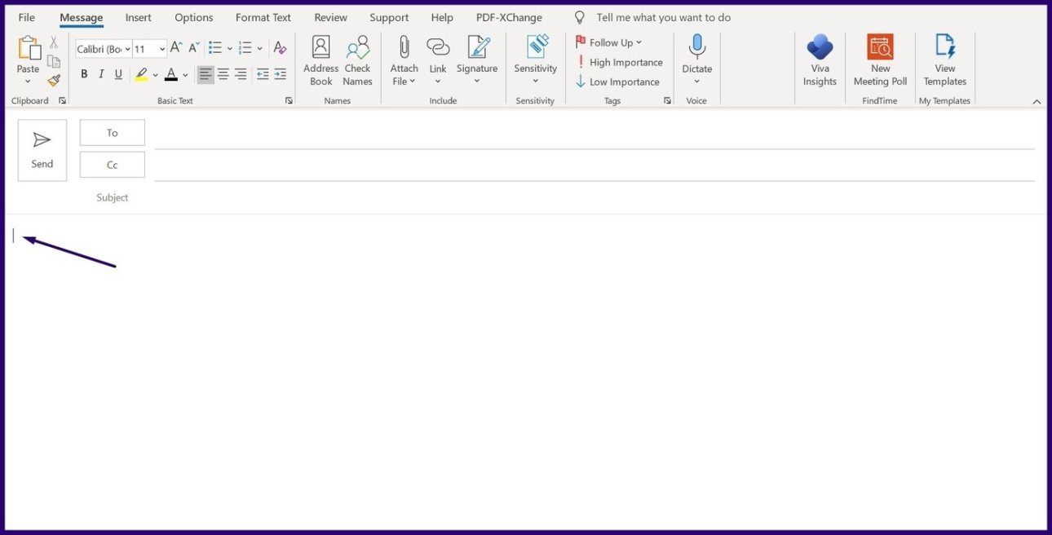Click the Clear Formatting icon

point(280,48)
